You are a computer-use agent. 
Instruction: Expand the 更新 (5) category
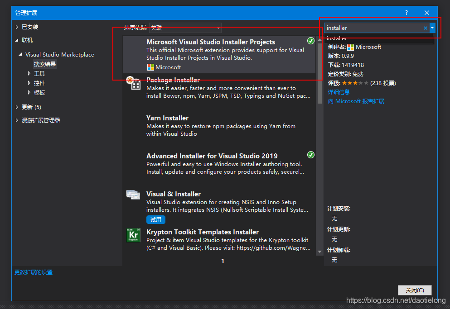tap(17, 107)
